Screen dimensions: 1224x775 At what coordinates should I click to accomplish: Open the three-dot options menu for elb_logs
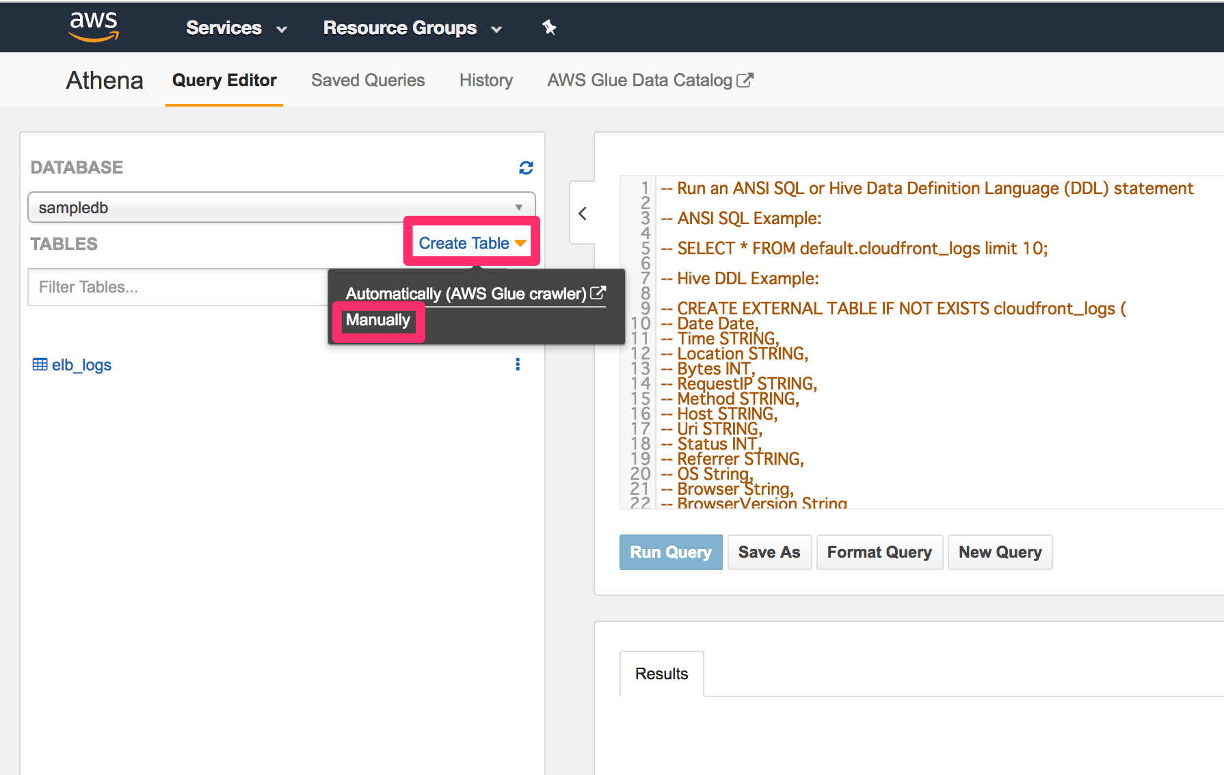pos(518,364)
